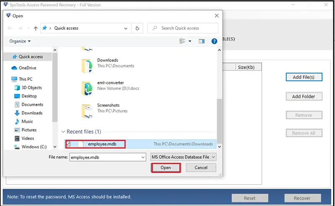Click the Cancel button

coord(201,167)
